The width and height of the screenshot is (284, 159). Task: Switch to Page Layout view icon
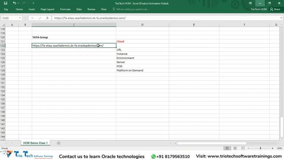235,148
